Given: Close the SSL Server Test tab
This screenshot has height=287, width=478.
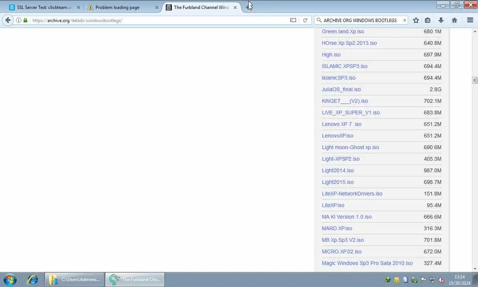Looking at the screenshot, I should 78,7.
